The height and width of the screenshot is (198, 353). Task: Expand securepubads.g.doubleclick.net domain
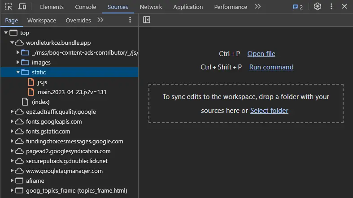(x=12, y=161)
